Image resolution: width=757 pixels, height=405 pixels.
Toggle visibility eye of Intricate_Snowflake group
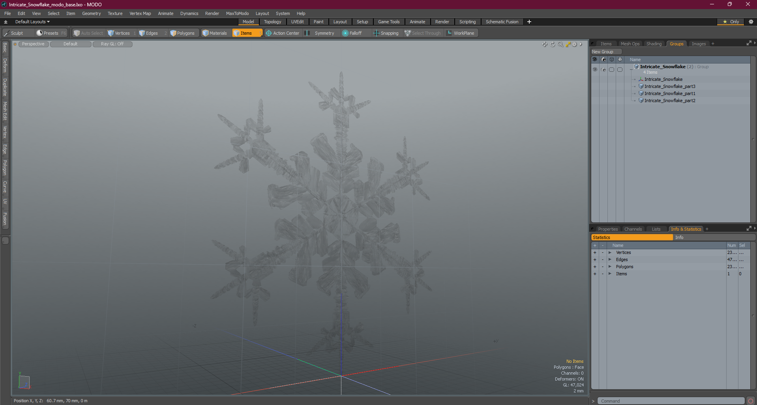[x=595, y=69]
